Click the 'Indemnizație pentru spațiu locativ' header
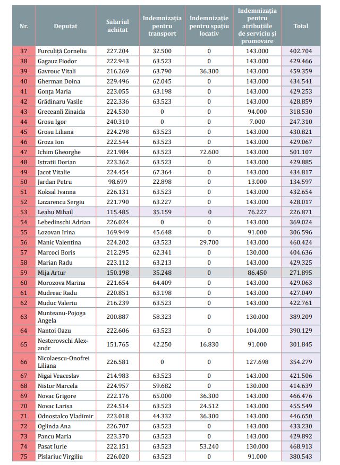 pyautogui.click(x=209, y=26)
